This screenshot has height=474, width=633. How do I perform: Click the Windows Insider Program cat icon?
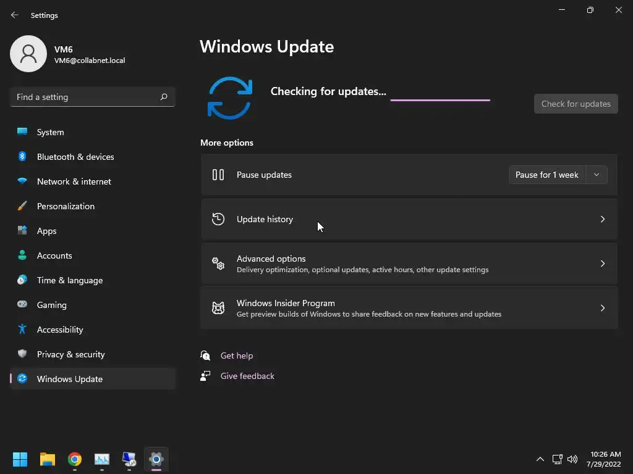point(218,307)
